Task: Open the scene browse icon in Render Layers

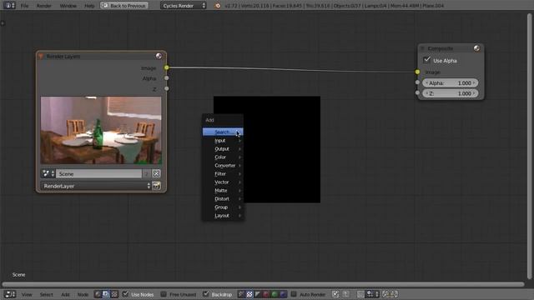Action: [x=48, y=173]
